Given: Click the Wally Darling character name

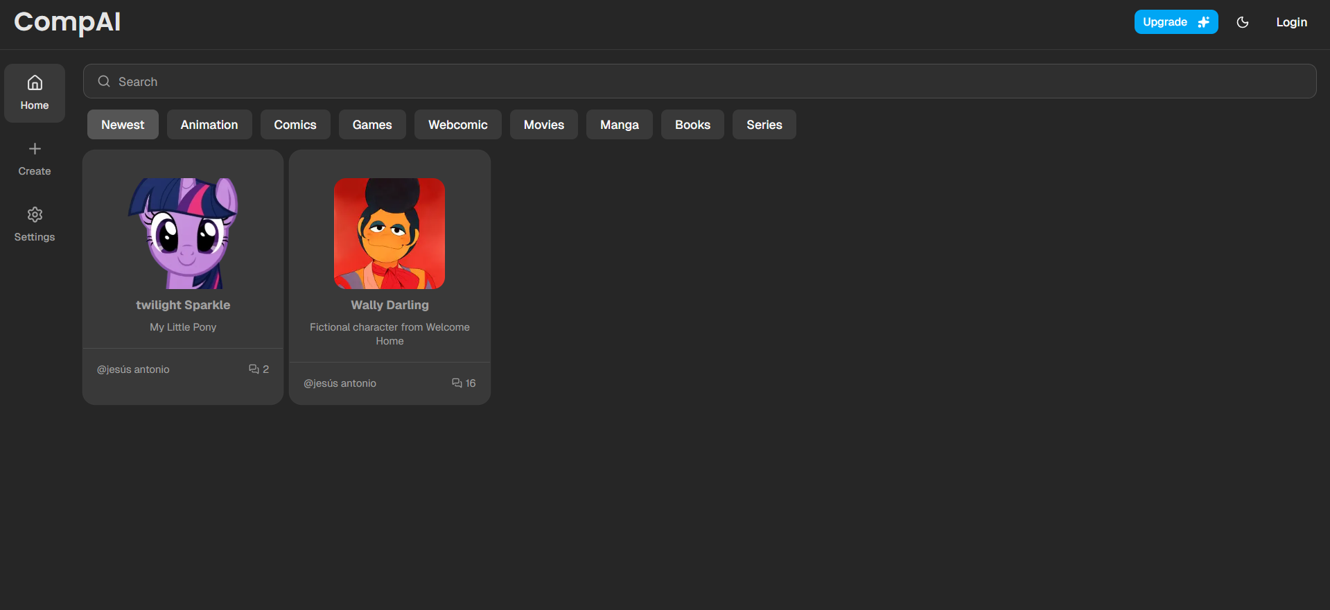Looking at the screenshot, I should [390, 305].
